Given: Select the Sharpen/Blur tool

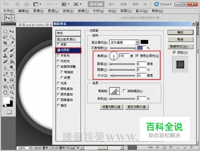Looking at the screenshot, I should [x=5, y=67].
